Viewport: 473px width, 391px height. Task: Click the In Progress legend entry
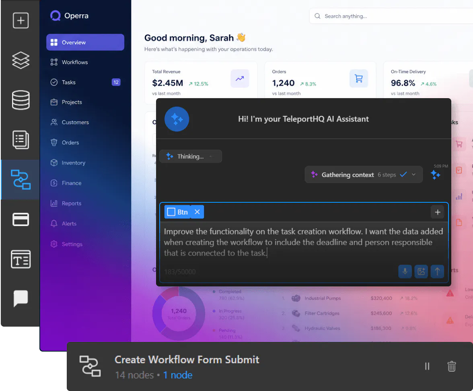[228, 314]
